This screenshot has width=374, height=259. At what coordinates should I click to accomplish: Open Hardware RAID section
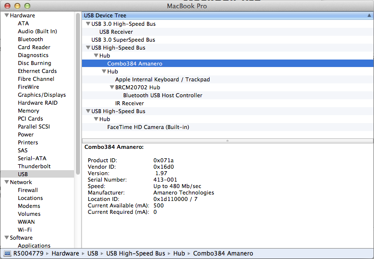(38, 103)
